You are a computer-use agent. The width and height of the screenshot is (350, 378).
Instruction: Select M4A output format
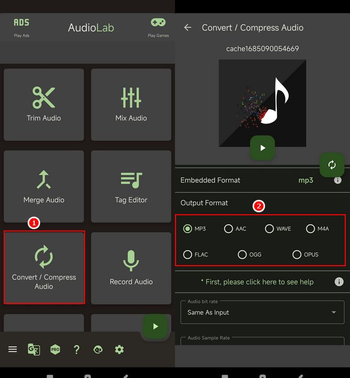click(x=317, y=228)
